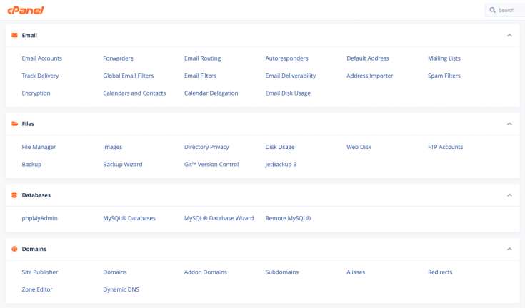This screenshot has width=525, height=308.
Task: Open Email Accounts
Action: [42, 58]
